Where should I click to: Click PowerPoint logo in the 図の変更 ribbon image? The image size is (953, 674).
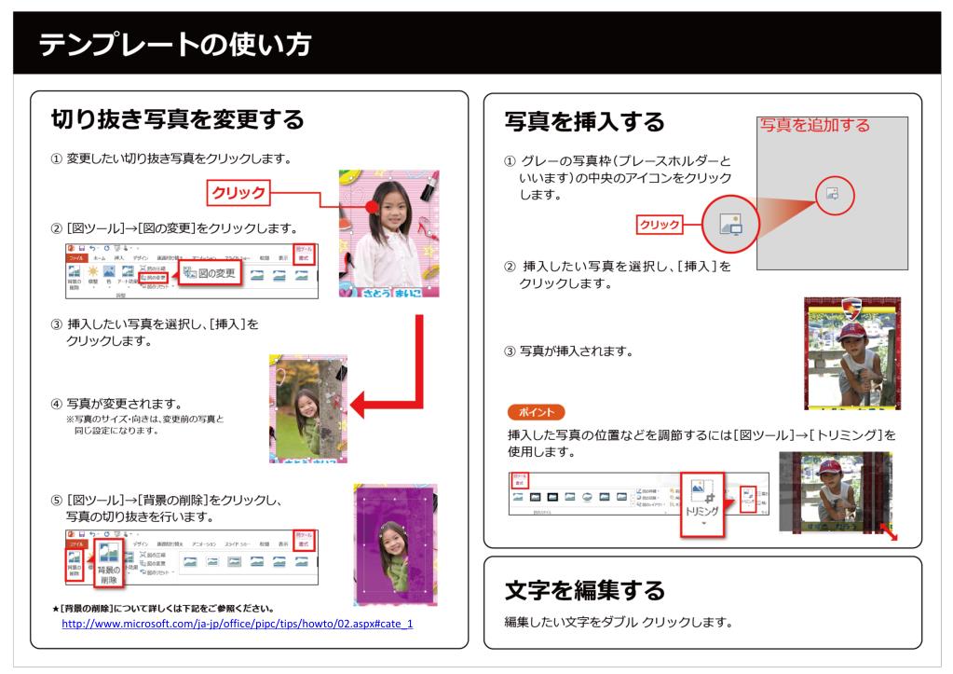point(70,248)
